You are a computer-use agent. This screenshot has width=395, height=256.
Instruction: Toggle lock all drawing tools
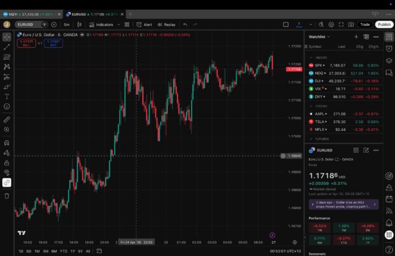coord(7,162)
